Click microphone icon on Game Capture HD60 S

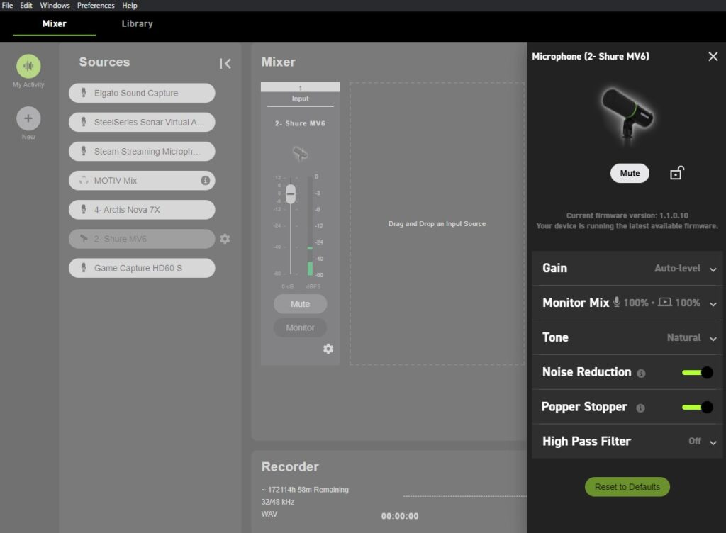click(x=84, y=267)
